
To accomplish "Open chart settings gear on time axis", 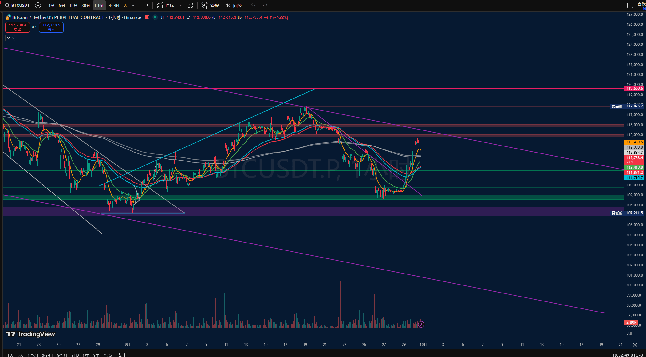I will (635, 345).
